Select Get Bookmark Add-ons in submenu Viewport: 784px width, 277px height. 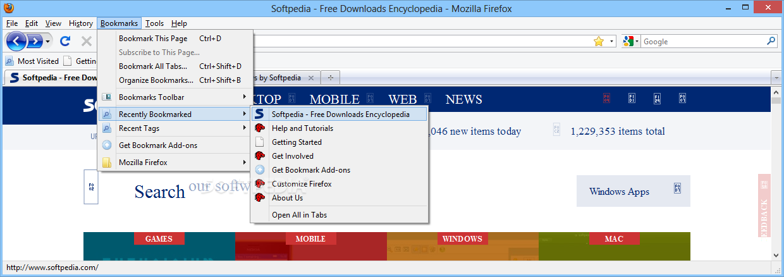click(339, 170)
